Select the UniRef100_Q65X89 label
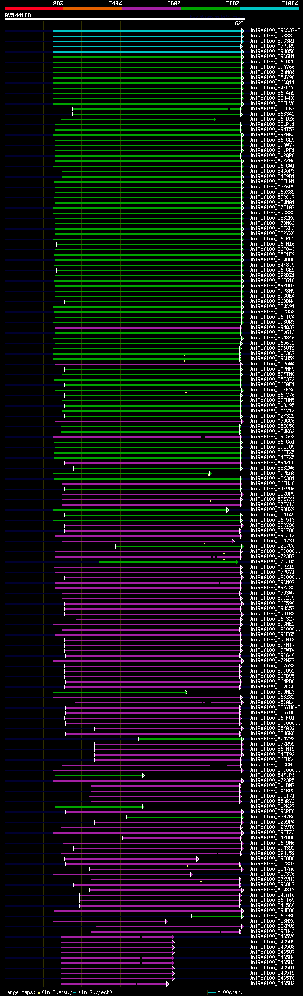This screenshot has width=303, height=996. [x=272, y=192]
